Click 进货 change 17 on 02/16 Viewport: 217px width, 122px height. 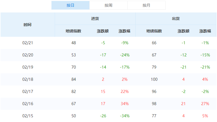pos(103,104)
